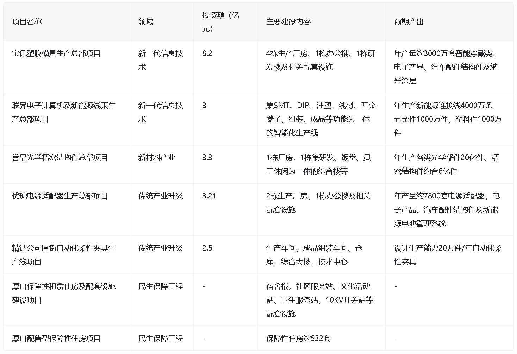Click the 投资额（亿元）column header

pos(220,22)
